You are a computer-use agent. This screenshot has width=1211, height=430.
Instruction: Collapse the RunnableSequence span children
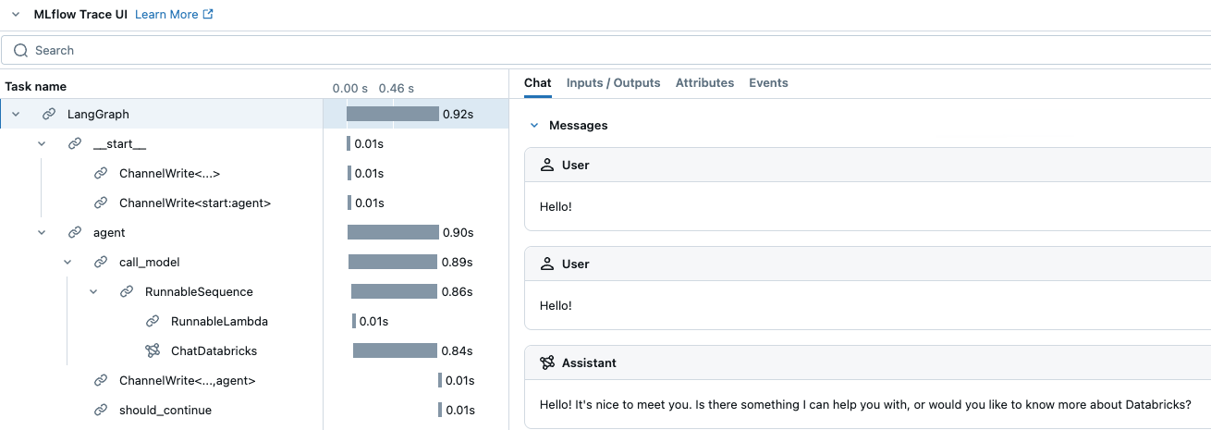pos(93,292)
